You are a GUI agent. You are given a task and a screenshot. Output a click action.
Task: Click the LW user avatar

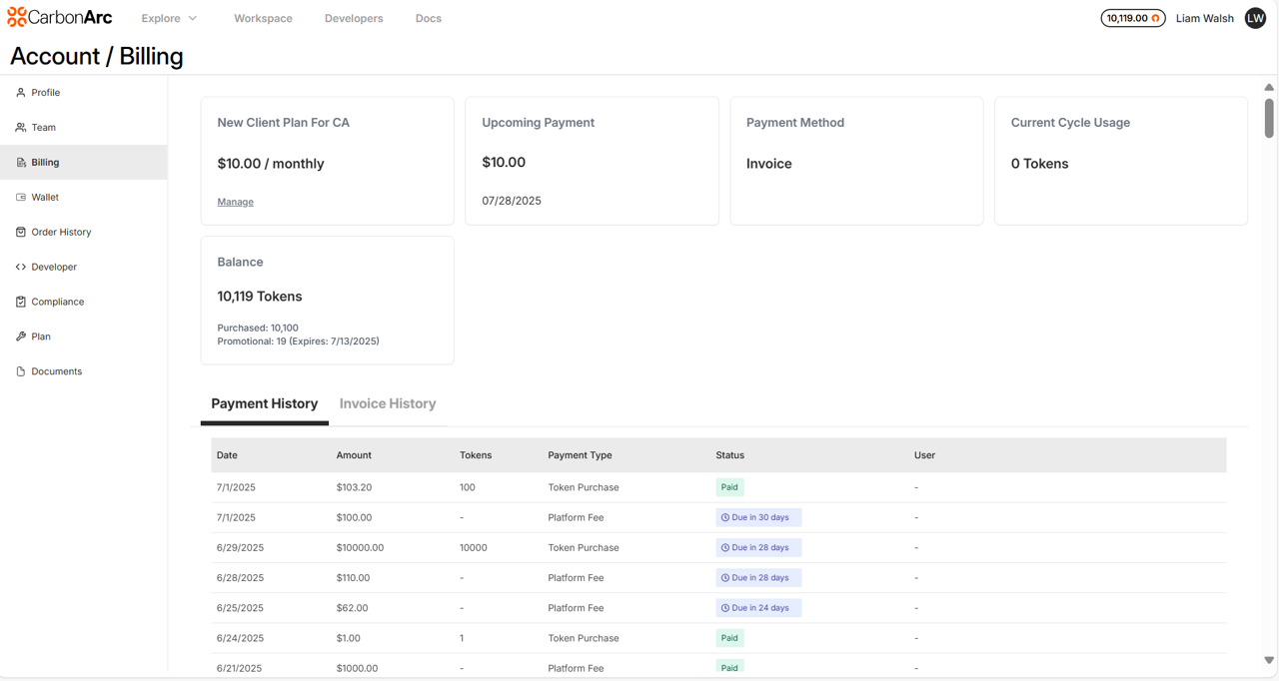tap(1255, 18)
